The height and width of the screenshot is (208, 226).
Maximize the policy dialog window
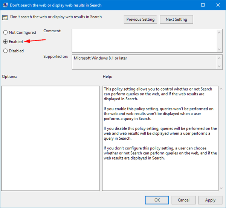(203, 5)
